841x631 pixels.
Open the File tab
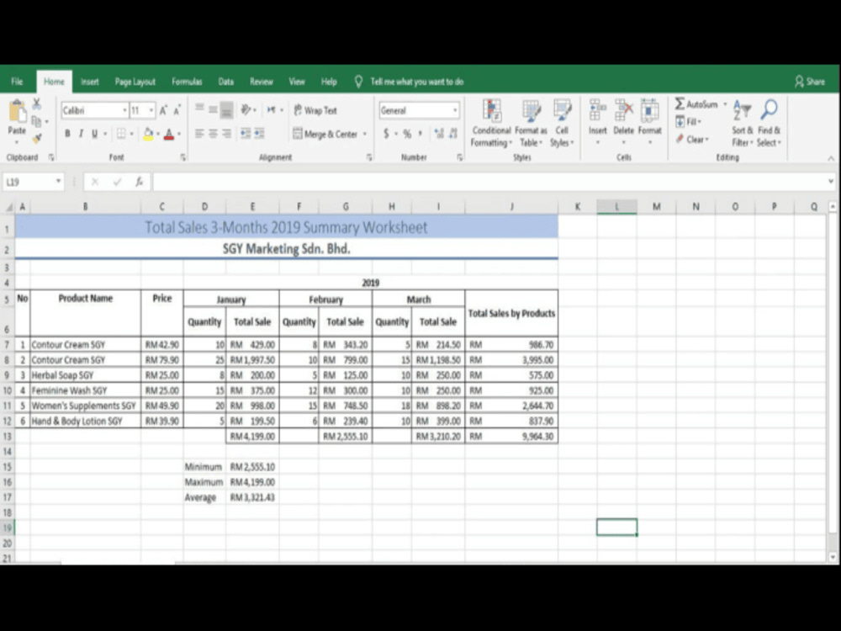pos(17,82)
